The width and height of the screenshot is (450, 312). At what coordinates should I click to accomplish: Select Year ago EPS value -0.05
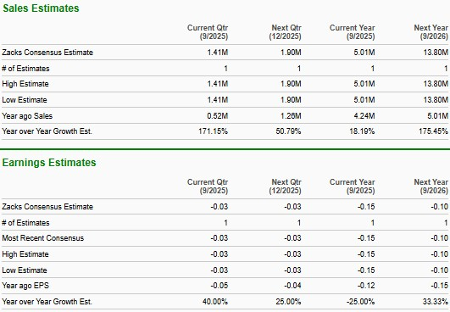point(219,286)
